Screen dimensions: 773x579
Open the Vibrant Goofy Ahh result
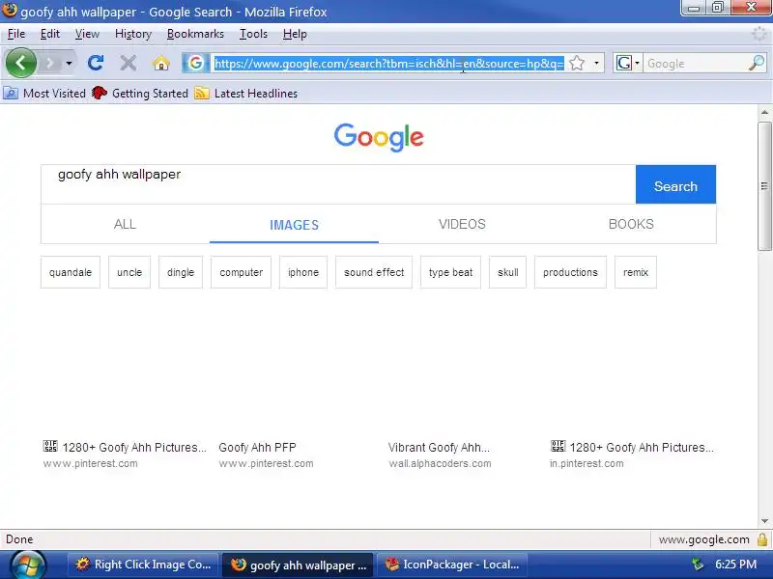coord(439,448)
